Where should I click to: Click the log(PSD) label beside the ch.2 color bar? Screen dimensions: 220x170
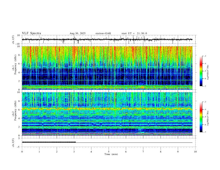[208, 118]
